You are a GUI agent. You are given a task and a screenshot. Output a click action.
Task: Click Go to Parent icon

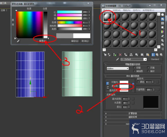[x=157, y=55]
